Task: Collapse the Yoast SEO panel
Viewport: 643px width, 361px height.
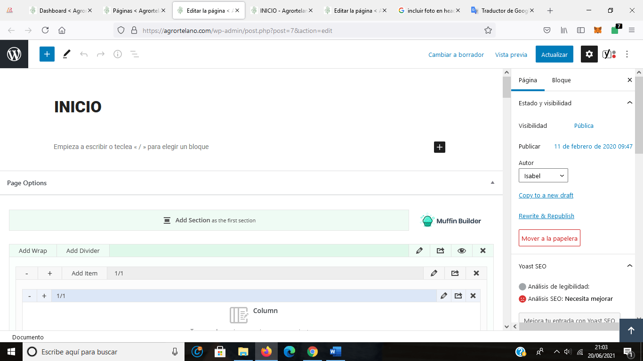Action: [x=630, y=266]
